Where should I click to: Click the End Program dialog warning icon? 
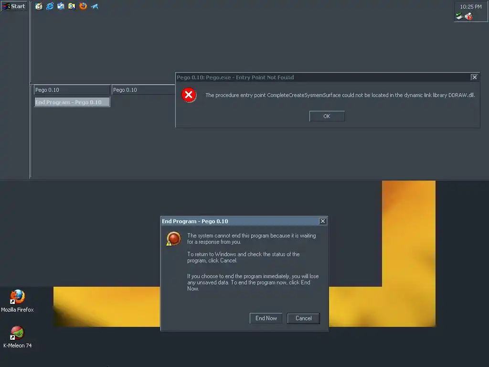coord(173,239)
